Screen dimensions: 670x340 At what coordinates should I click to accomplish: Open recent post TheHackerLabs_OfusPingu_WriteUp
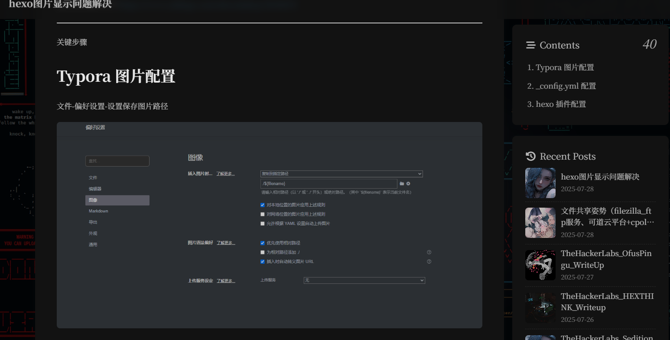[x=606, y=259]
